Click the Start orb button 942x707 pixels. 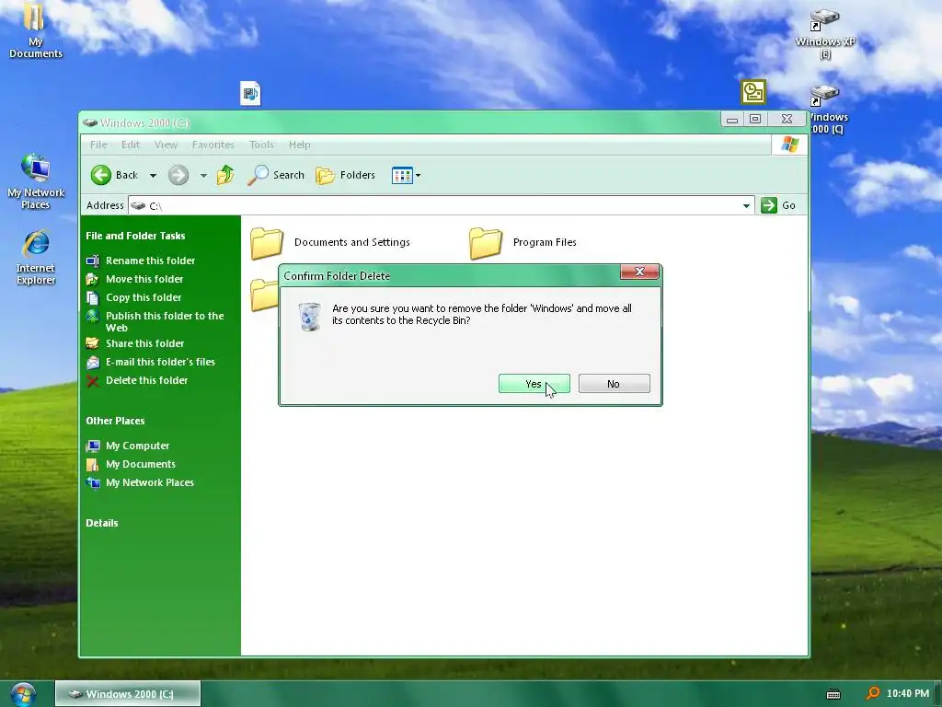(x=23, y=694)
